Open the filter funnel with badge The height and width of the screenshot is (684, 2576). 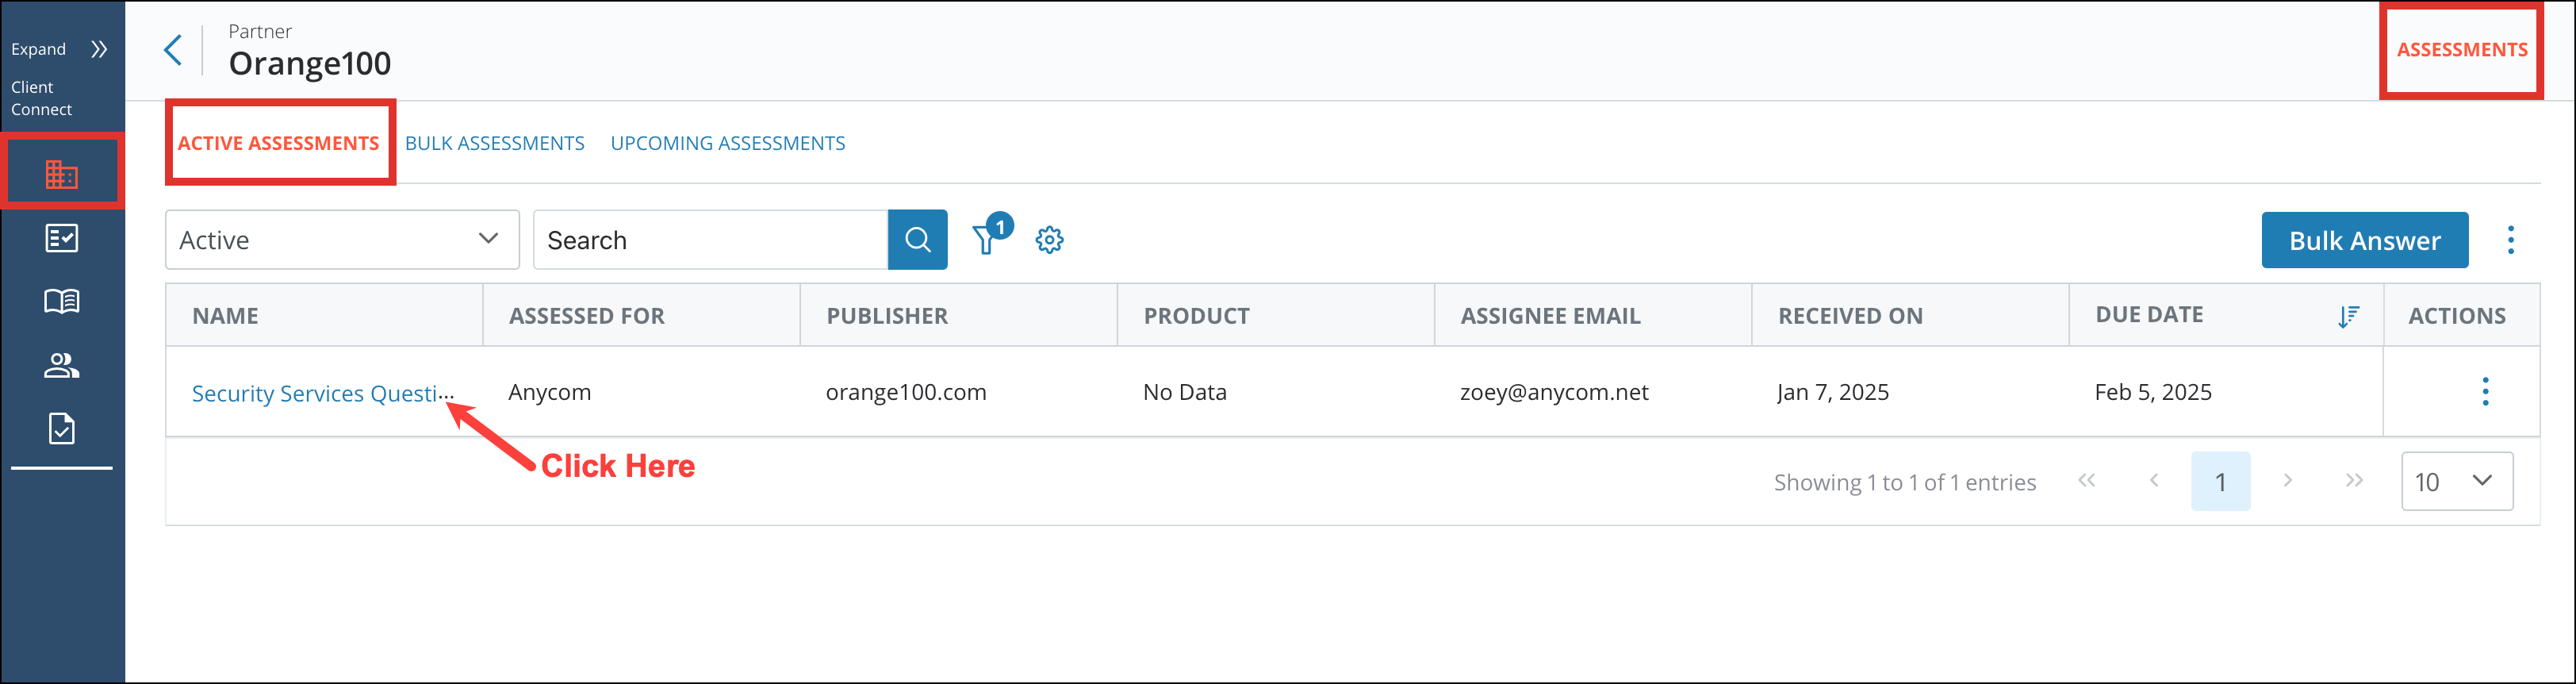(x=991, y=234)
